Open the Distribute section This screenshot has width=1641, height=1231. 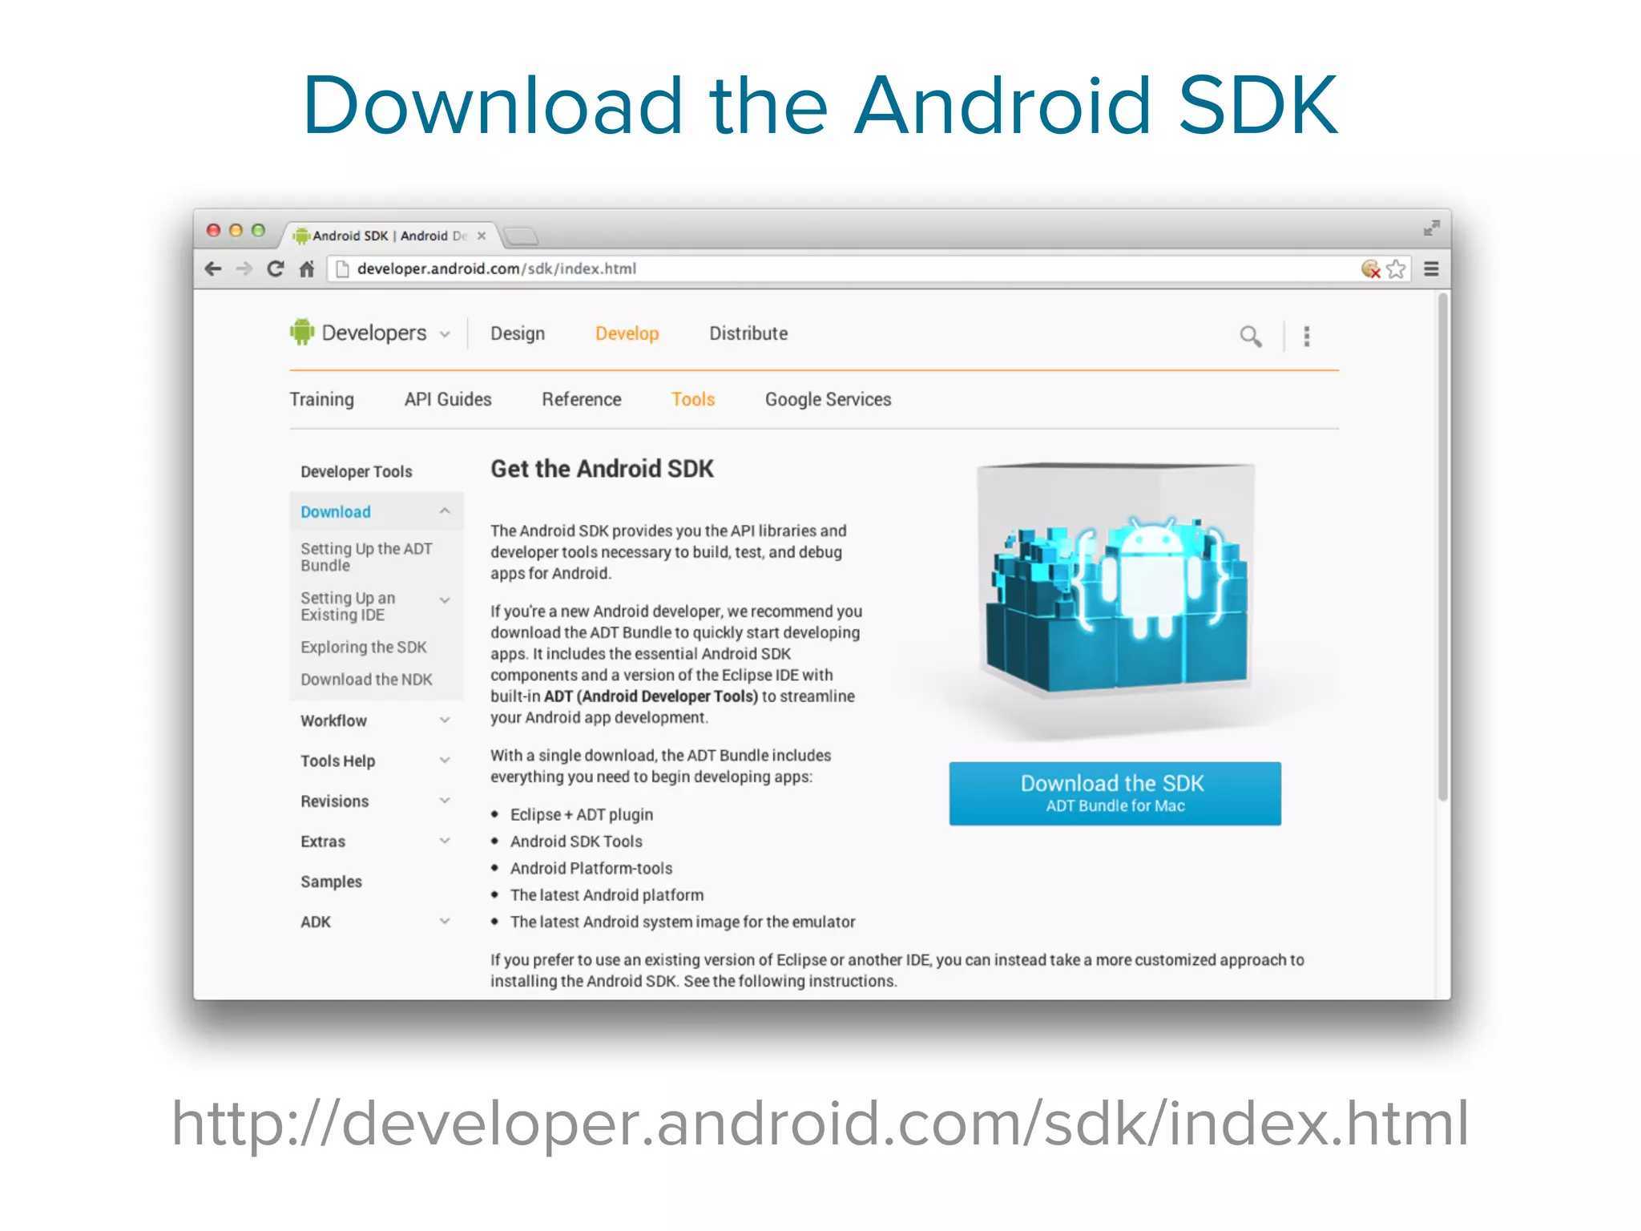(748, 333)
